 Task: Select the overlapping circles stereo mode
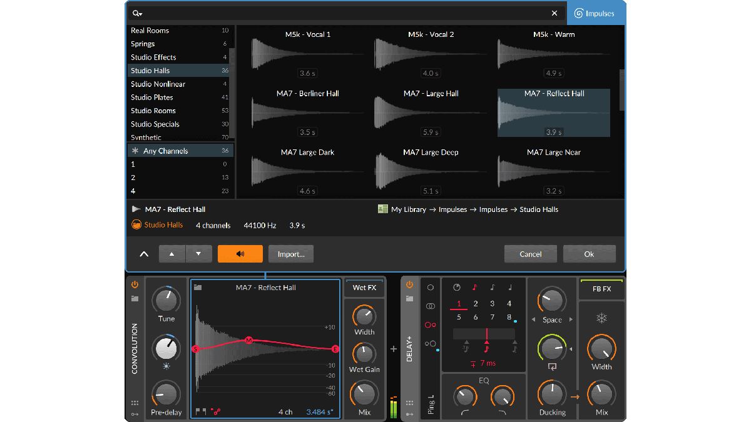point(431,306)
